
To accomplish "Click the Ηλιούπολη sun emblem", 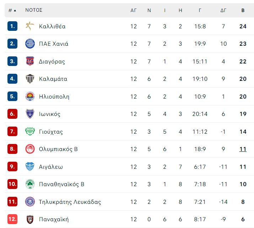I will pos(30,96).
